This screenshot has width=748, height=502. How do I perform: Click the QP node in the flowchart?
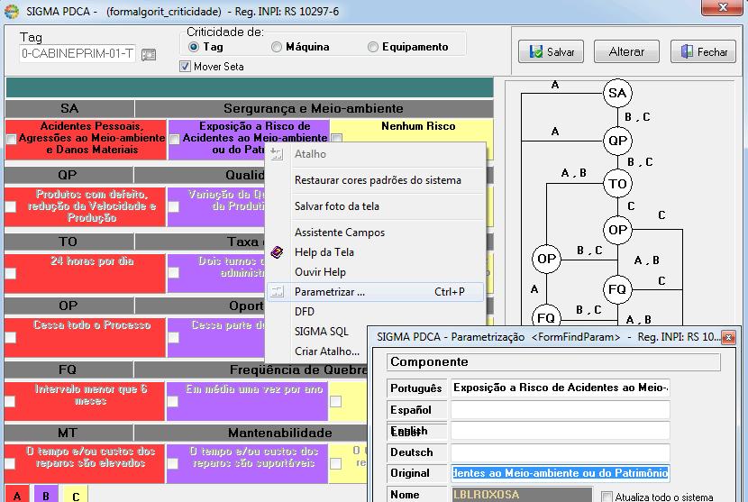tap(617, 141)
